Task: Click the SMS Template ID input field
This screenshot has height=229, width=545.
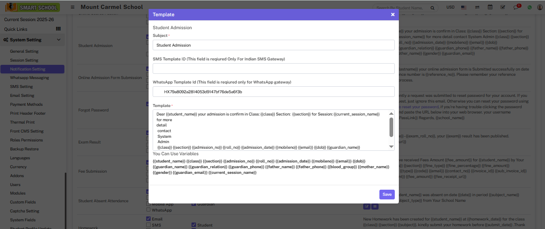Action: click(x=274, y=68)
